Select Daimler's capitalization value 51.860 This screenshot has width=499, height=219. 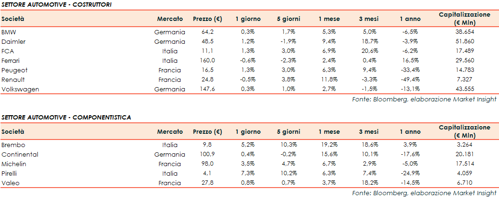click(465, 41)
